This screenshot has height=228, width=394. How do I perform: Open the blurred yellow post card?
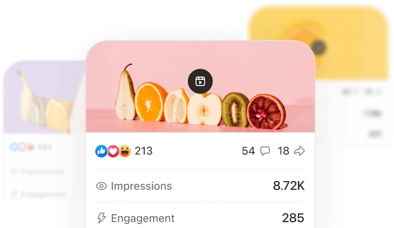pos(319,75)
